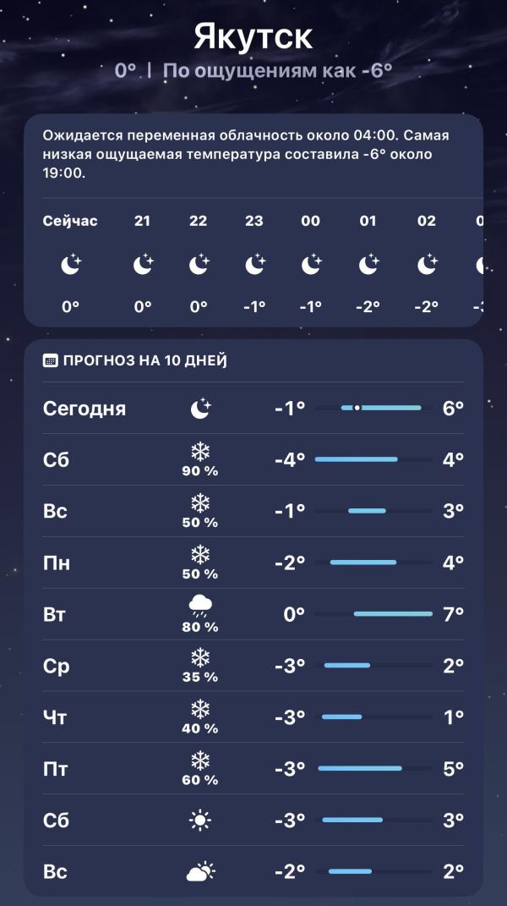
Task: Select the Чт forecast day label
Action: (55, 717)
